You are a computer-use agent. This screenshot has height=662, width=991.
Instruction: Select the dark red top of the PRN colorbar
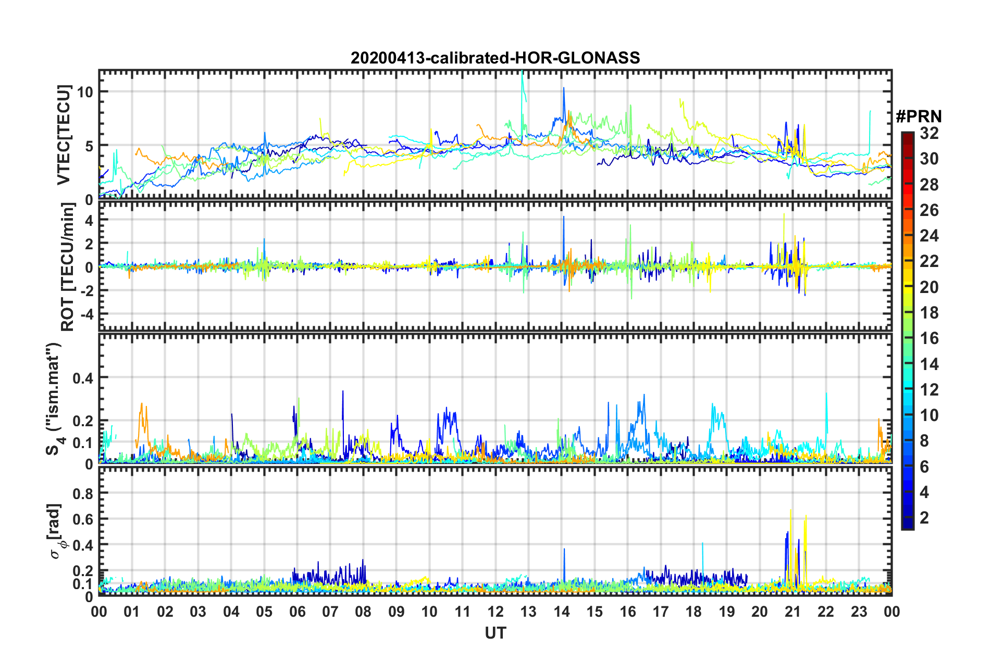click(x=907, y=136)
